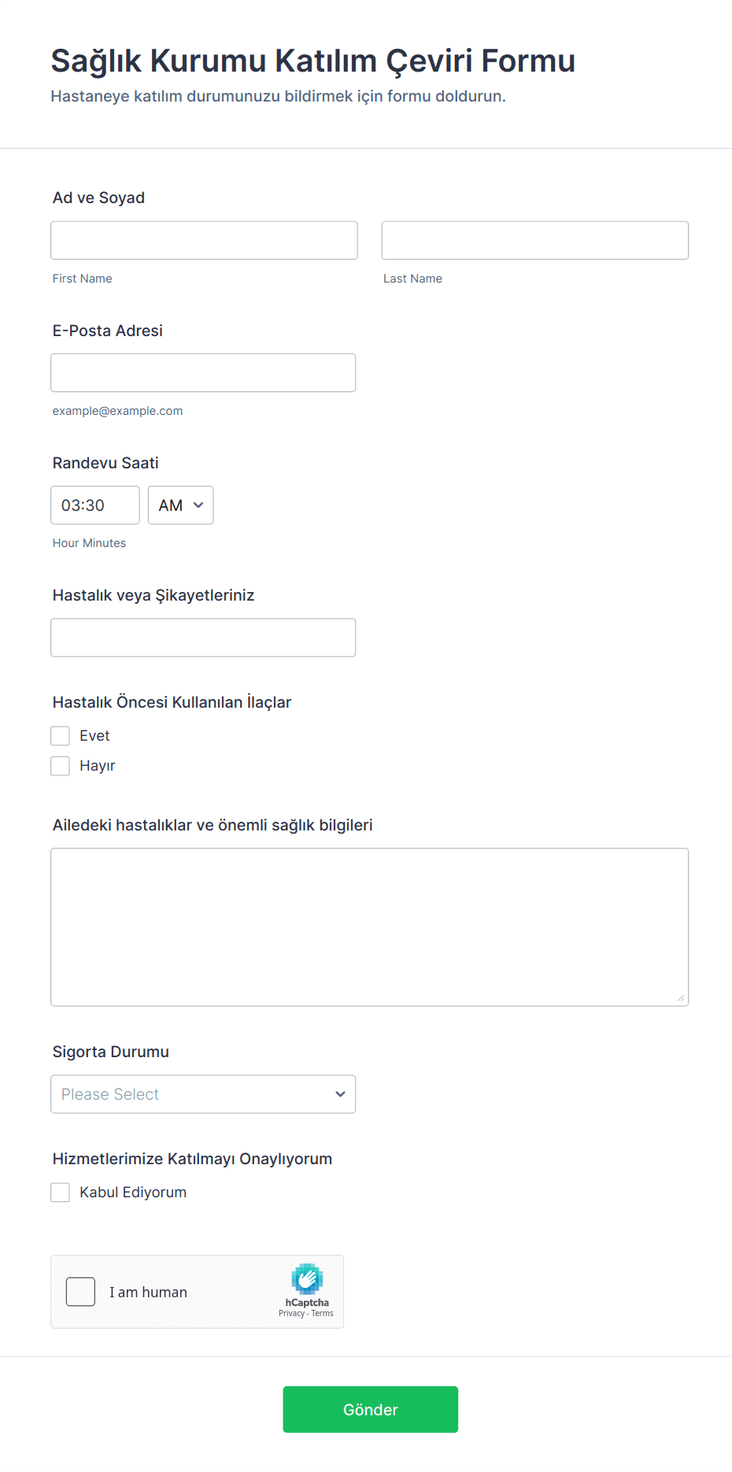Click the textarea resize handle icon
The width and height of the screenshot is (732, 1472).
click(x=681, y=998)
